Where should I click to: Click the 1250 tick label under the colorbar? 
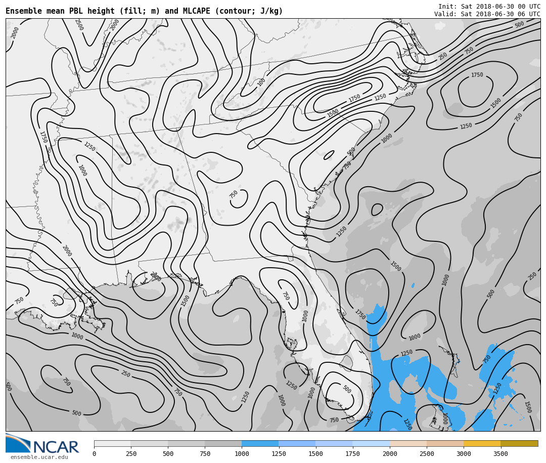tap(279, 453)
